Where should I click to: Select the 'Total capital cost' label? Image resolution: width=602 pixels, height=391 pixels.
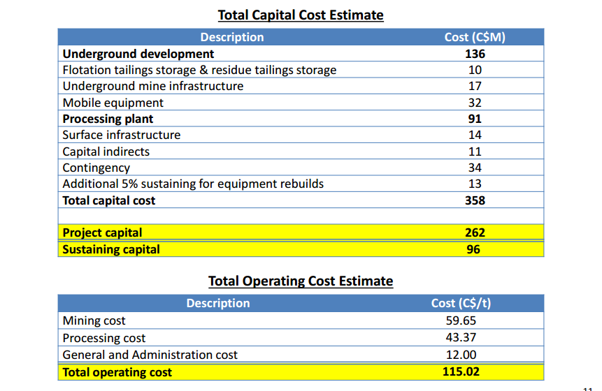point(109,200)
